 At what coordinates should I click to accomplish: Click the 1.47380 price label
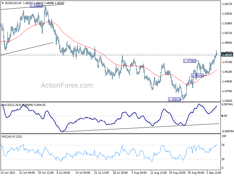190,61
